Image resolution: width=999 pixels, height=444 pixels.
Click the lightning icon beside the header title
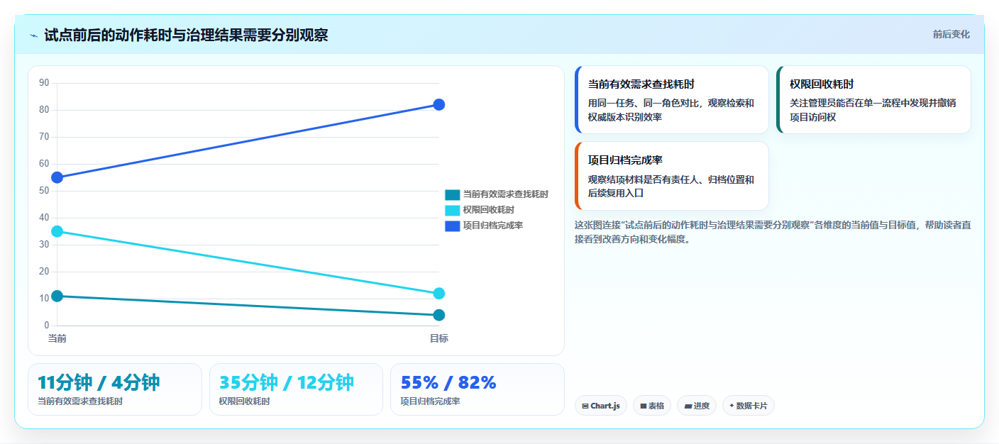coord(33,35)
